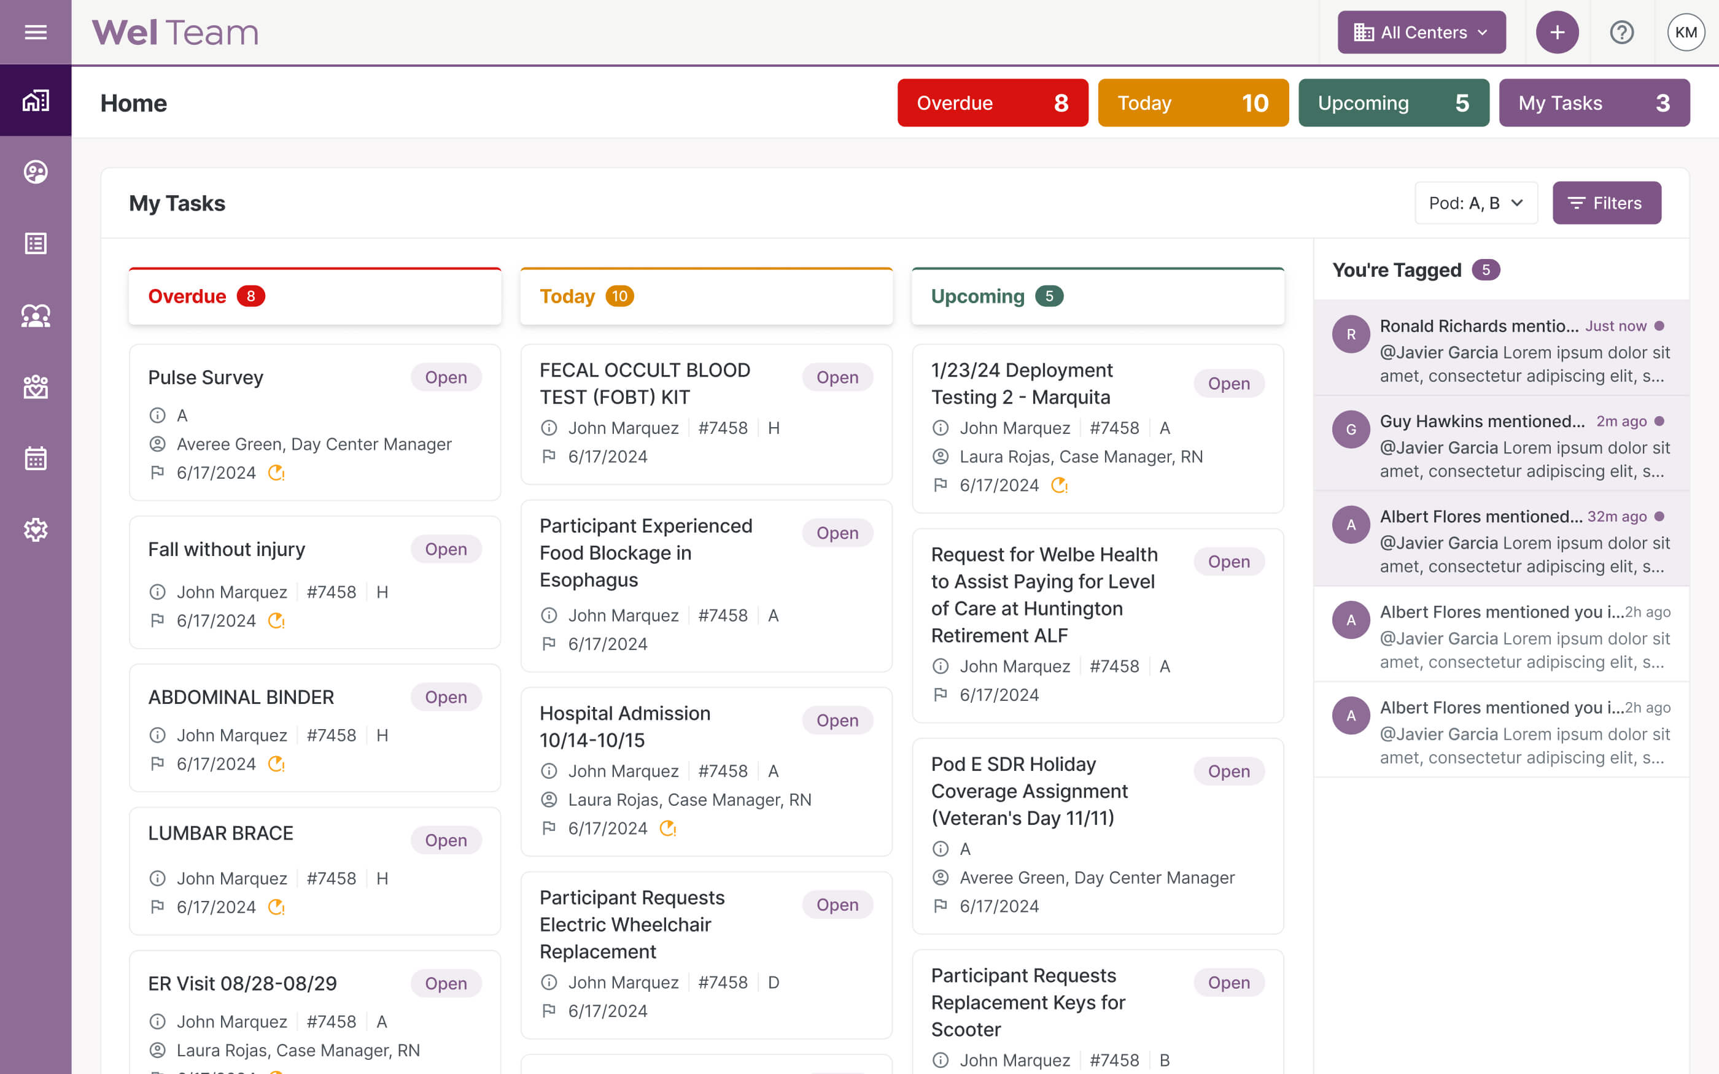Click flag icon on FECAL OCCULT BLOOD TEST card

(549, 457)
